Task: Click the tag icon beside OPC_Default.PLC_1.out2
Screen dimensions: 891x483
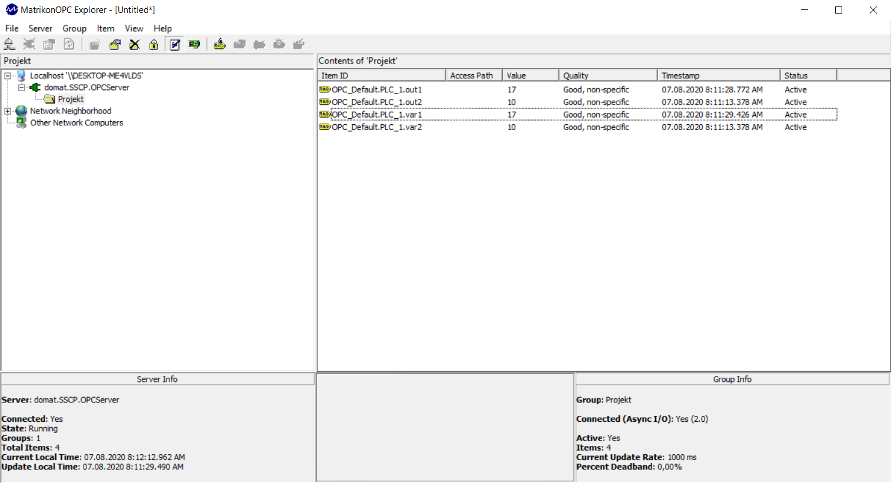Action: pos(325,102)
